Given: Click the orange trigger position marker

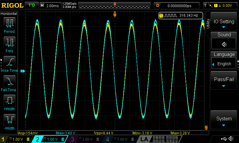Looking at the screenshot, I should click(115, 14).
